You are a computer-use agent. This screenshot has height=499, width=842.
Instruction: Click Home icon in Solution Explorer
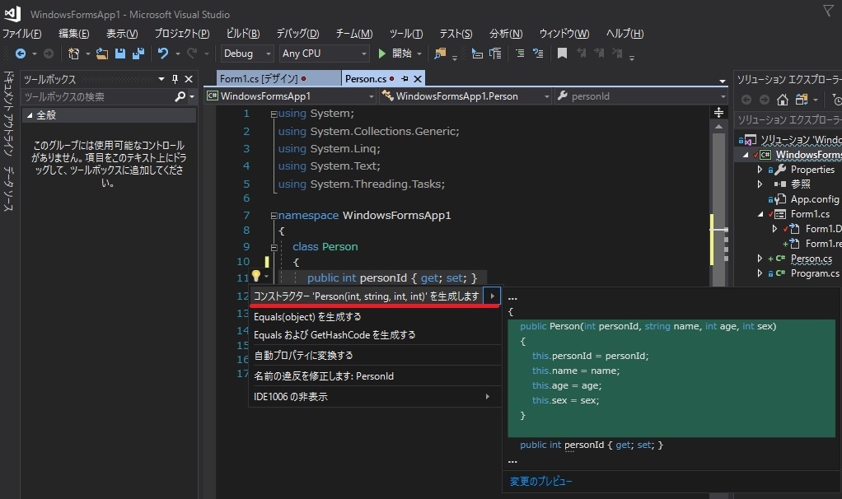coord(783,100)
